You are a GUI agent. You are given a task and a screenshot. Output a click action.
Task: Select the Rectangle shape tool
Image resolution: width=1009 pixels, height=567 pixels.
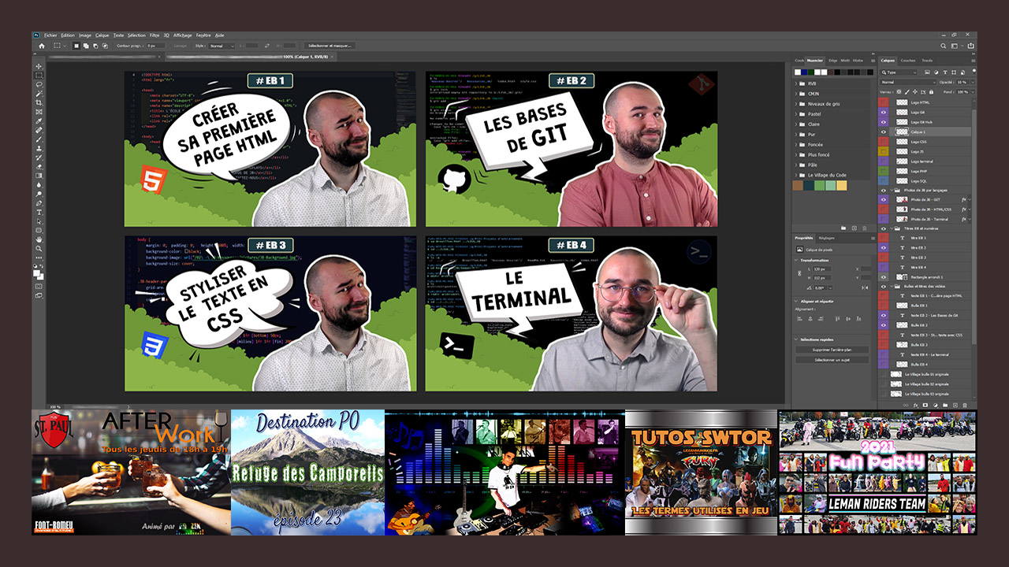(39, 230)
